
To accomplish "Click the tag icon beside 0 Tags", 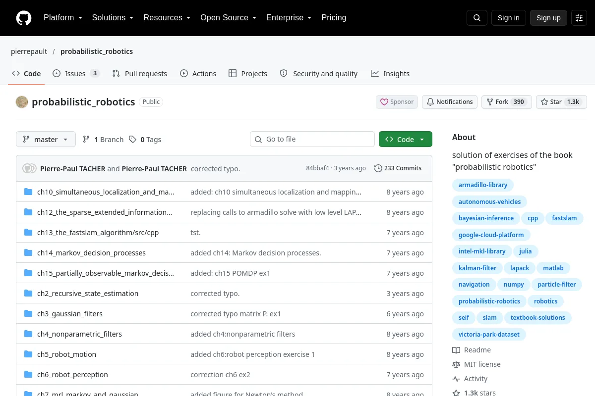I will [x=132, y=140].
